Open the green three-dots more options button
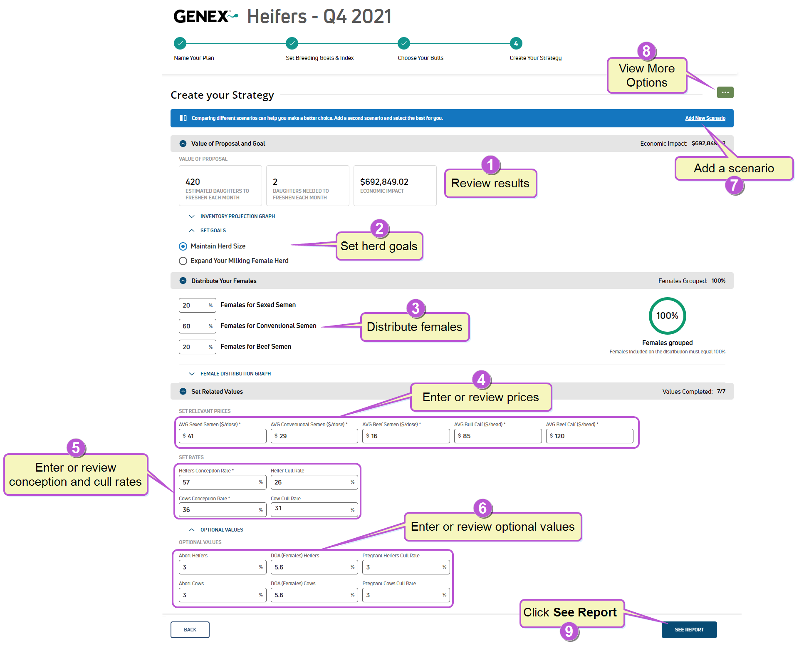 click(x=725, y=92)
